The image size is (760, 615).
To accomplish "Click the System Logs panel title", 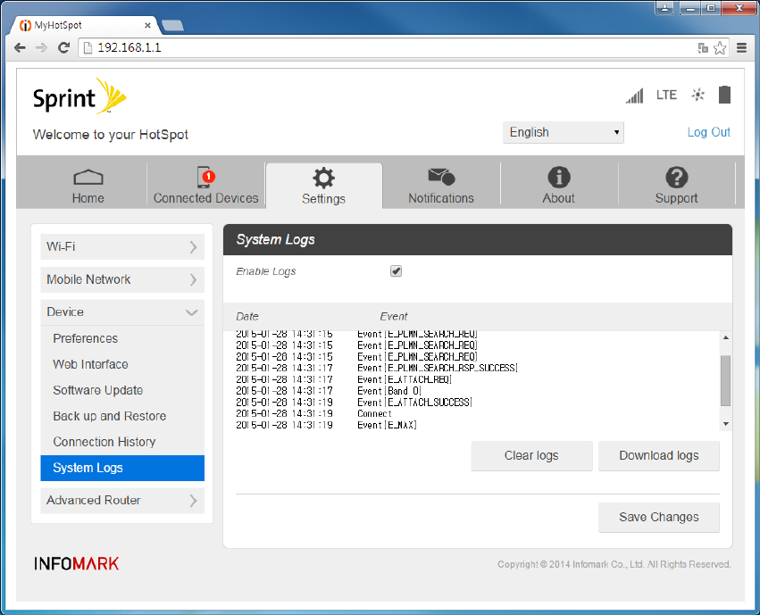I will coord(275,240).
